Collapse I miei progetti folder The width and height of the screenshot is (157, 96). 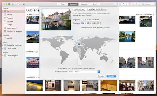point(3,55)
